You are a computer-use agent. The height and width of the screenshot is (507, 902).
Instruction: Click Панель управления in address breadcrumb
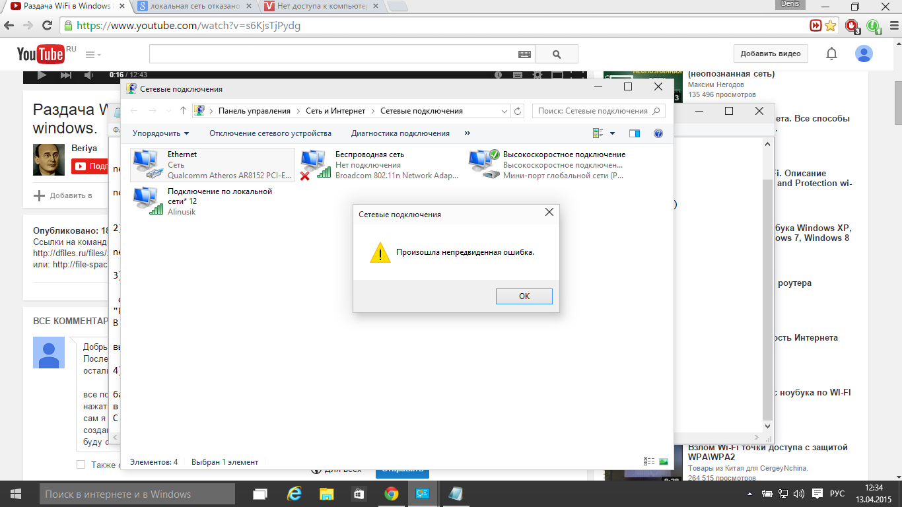[x=254, y=111]
